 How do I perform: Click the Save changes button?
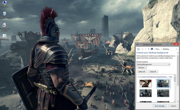click(x=160, y=106)
